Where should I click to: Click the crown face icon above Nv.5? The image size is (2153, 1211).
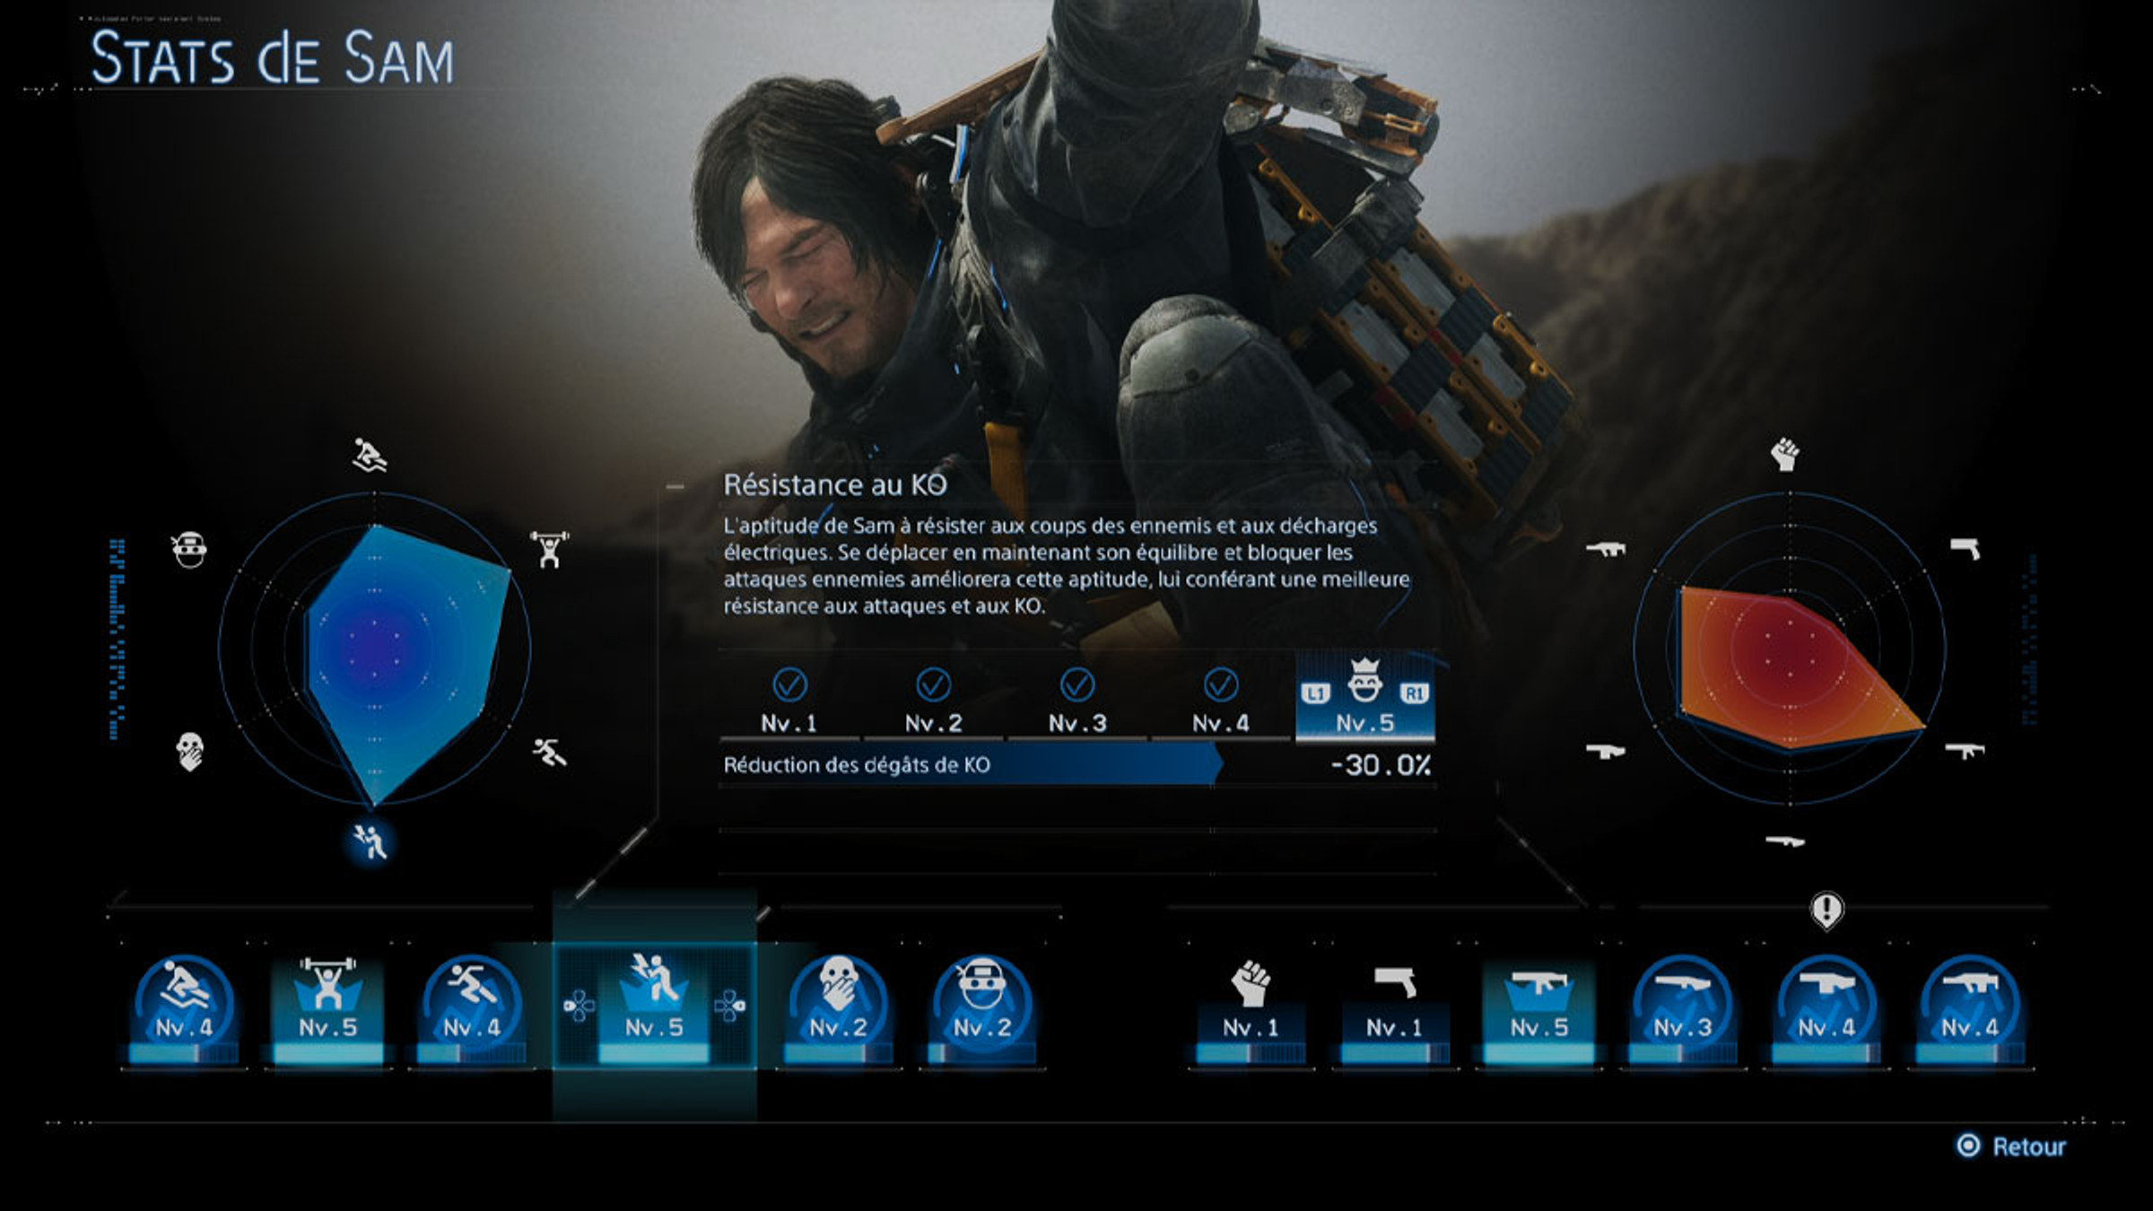click(1364, 680)
